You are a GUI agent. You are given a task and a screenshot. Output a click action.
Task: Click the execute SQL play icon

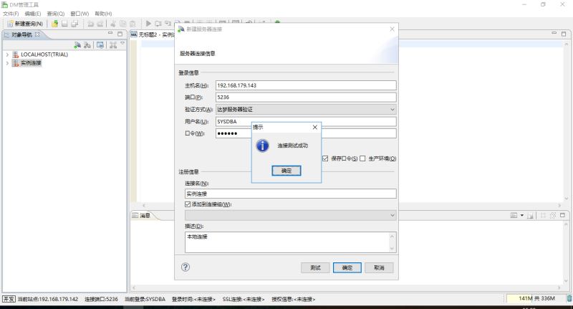tap(148, 24)
